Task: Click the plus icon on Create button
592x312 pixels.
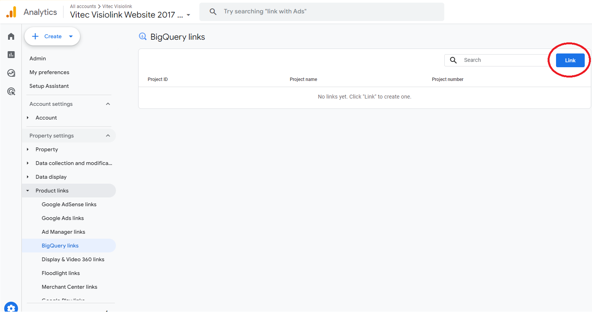Action: click(x=35, y=36)
